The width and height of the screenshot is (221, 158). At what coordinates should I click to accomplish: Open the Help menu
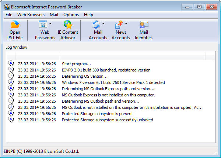tap(88, 15)
